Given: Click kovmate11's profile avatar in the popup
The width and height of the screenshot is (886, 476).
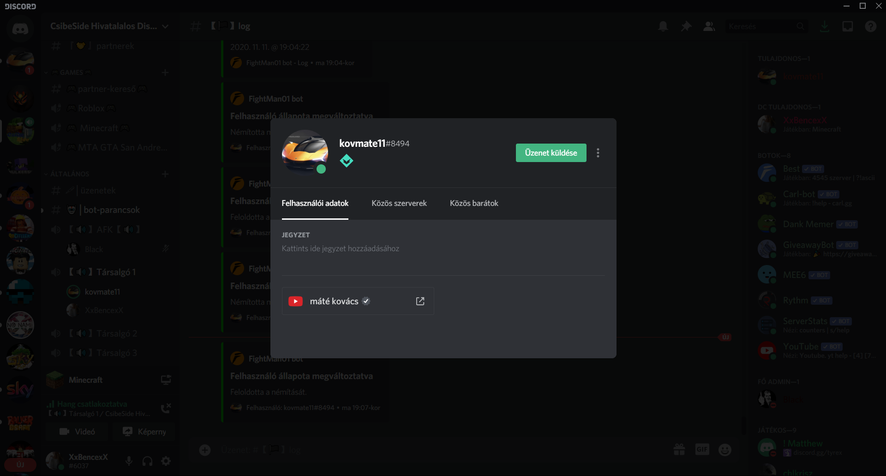Looking at the screenshot, I should pos(305,153).
